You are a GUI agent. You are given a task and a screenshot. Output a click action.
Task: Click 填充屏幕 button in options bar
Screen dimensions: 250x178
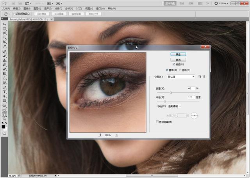(76, 14)
